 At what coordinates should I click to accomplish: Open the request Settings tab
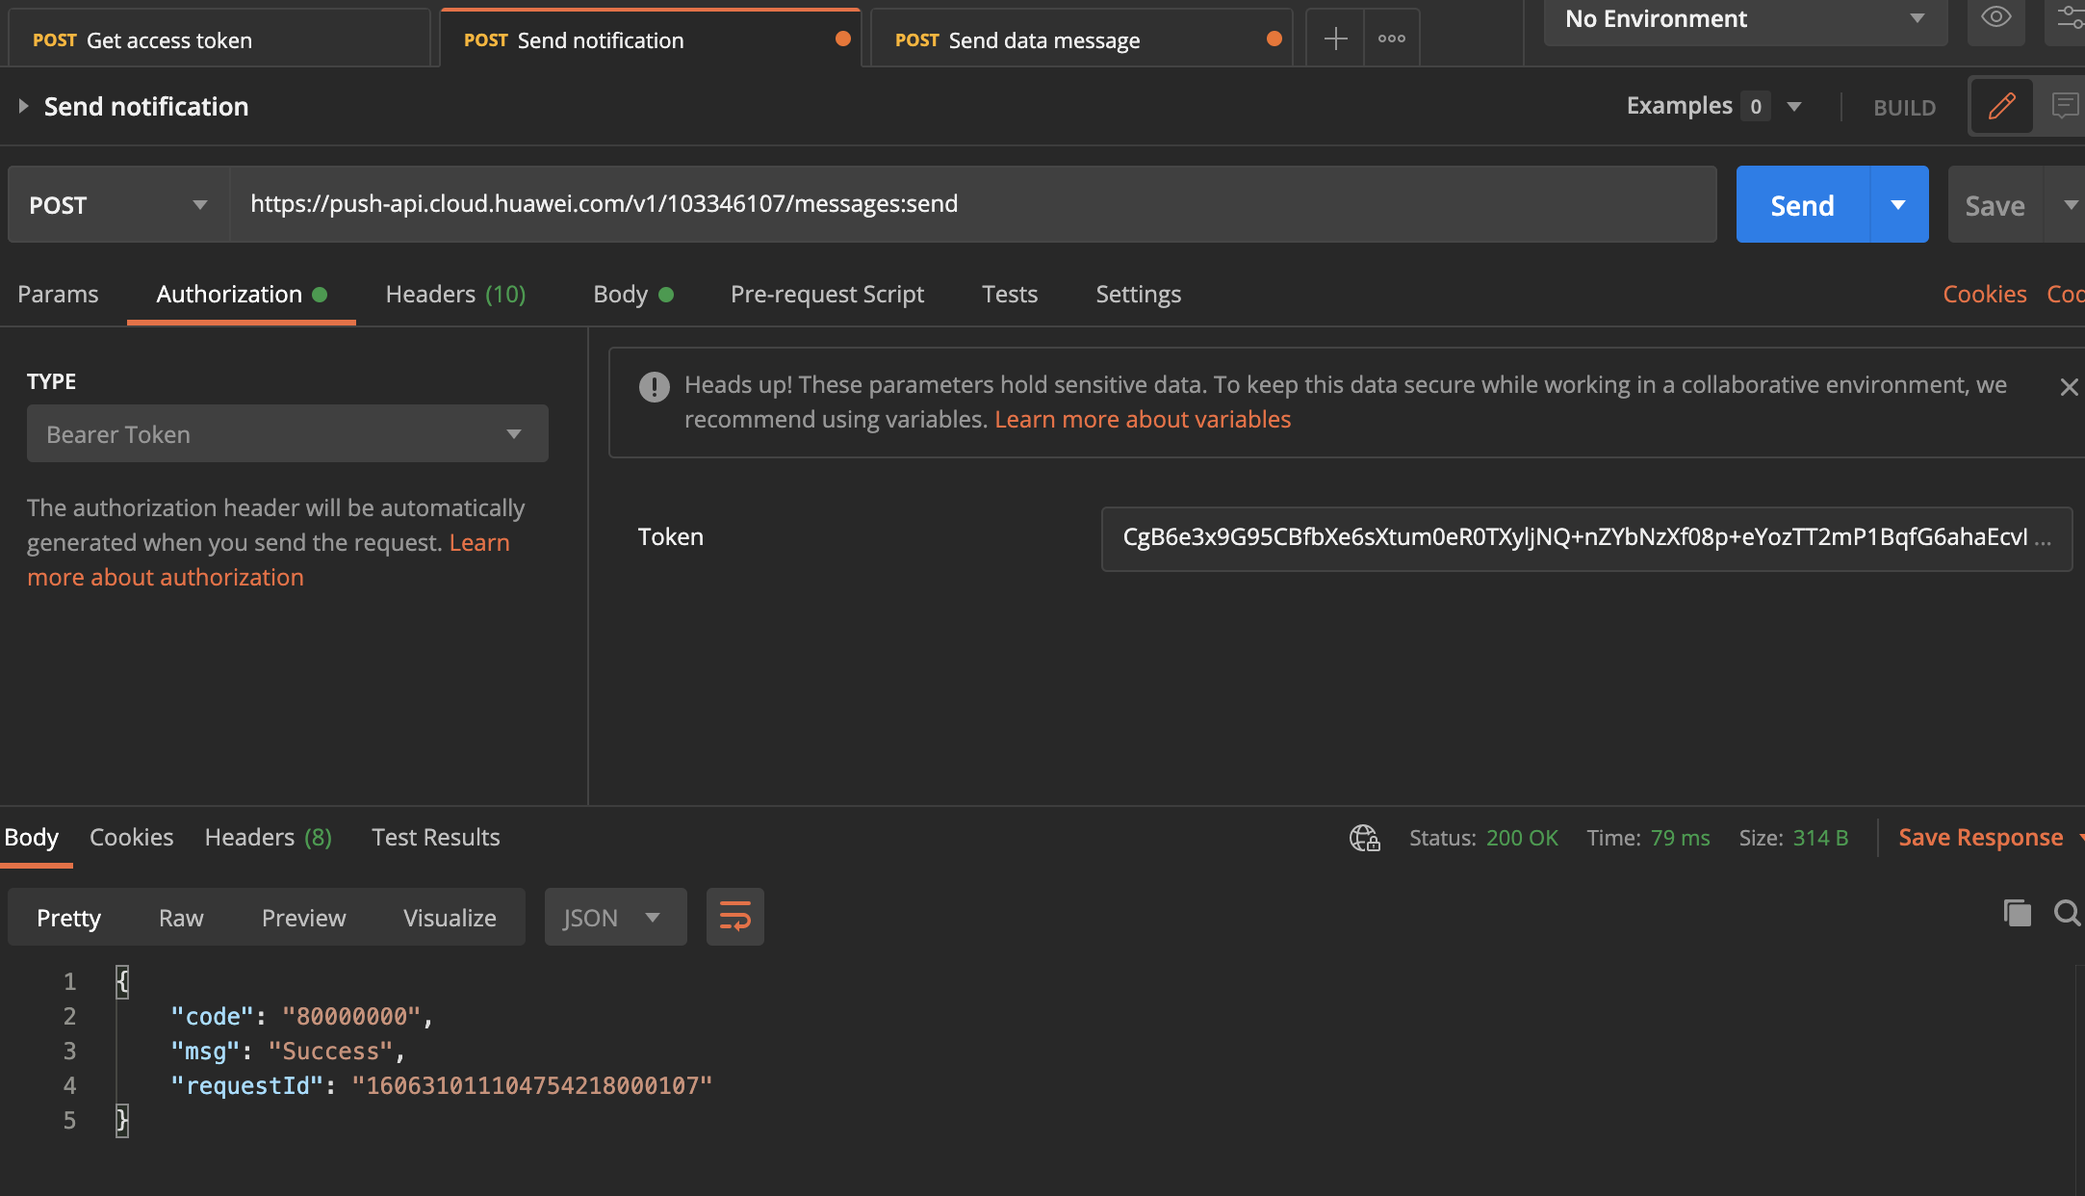1138,294
